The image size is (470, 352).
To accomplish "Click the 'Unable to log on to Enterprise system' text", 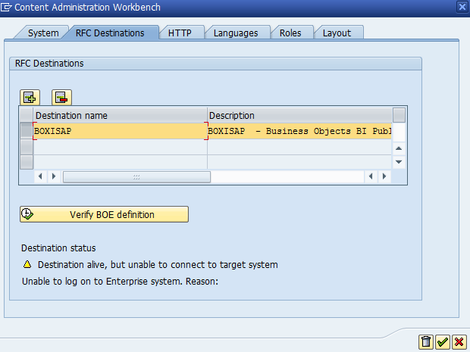I will tap(120, 282).
